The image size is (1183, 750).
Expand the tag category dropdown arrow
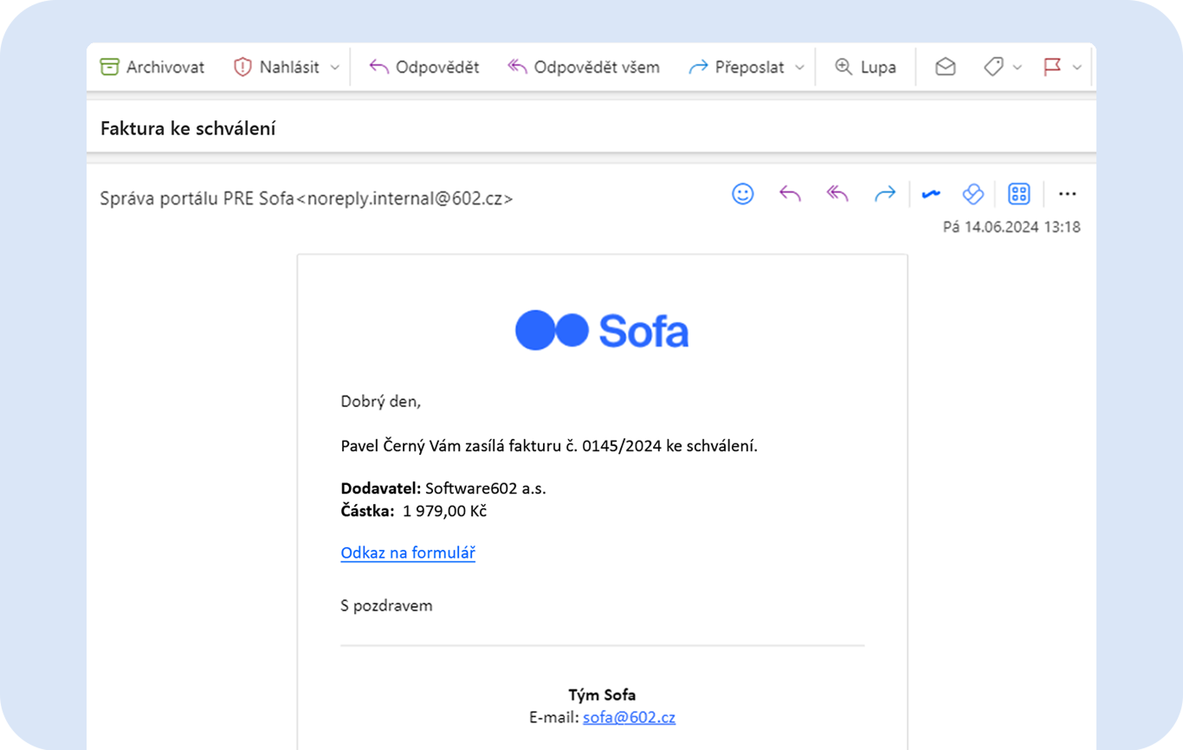(x=1018, y=67)
